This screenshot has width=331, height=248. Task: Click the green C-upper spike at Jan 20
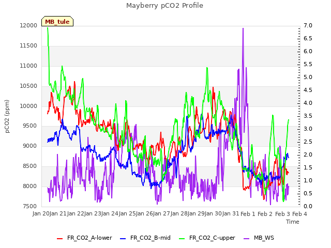[x=48, y=29]
